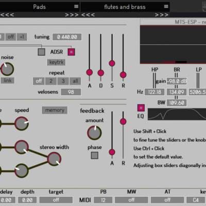The width and height of the screenshot is (206, 206).
Task: Click the dark spectrum display panel
Action: click(x=173, y=44)
